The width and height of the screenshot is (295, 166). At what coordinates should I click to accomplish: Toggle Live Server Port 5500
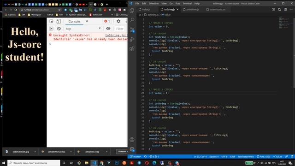[x=264, y=156]
